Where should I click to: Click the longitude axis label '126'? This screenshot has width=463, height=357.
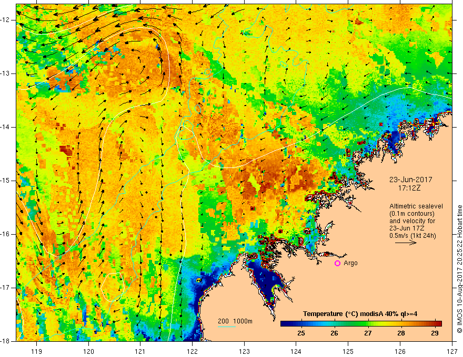pos(400,351)
